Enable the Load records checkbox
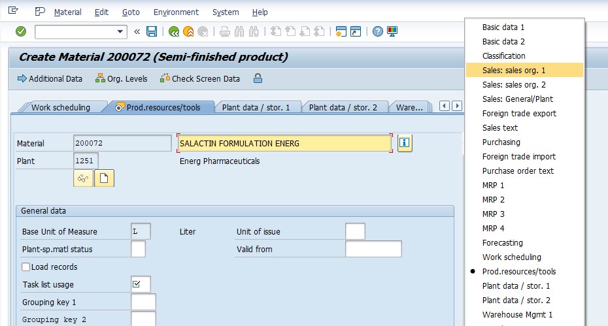608x326 pixels. point(26,267)
